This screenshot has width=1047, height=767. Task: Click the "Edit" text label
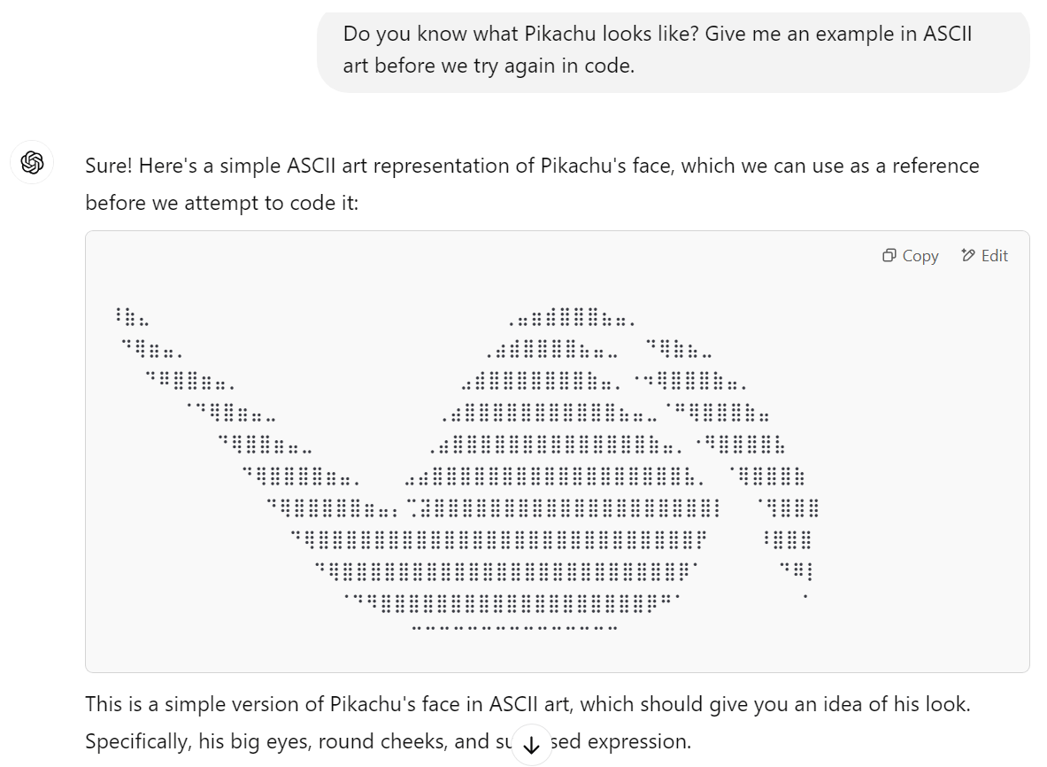tap(994, 256)
